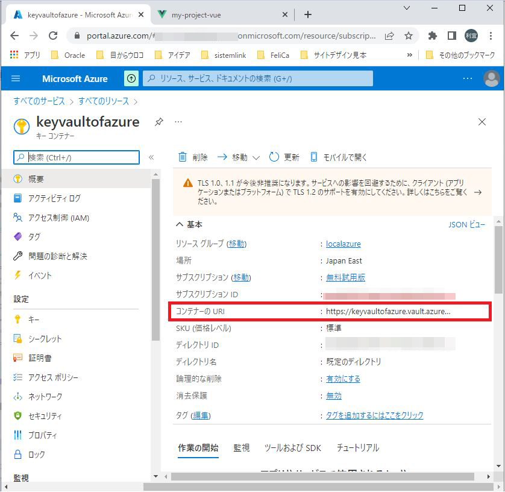Switch to the my-project-vue browser tab

[x=219, y=15]
